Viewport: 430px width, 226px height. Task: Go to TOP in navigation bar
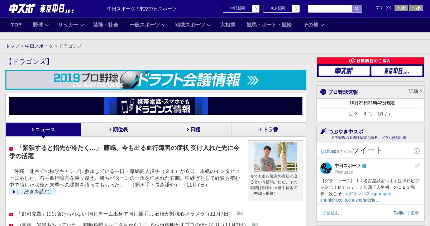[16, 25]
